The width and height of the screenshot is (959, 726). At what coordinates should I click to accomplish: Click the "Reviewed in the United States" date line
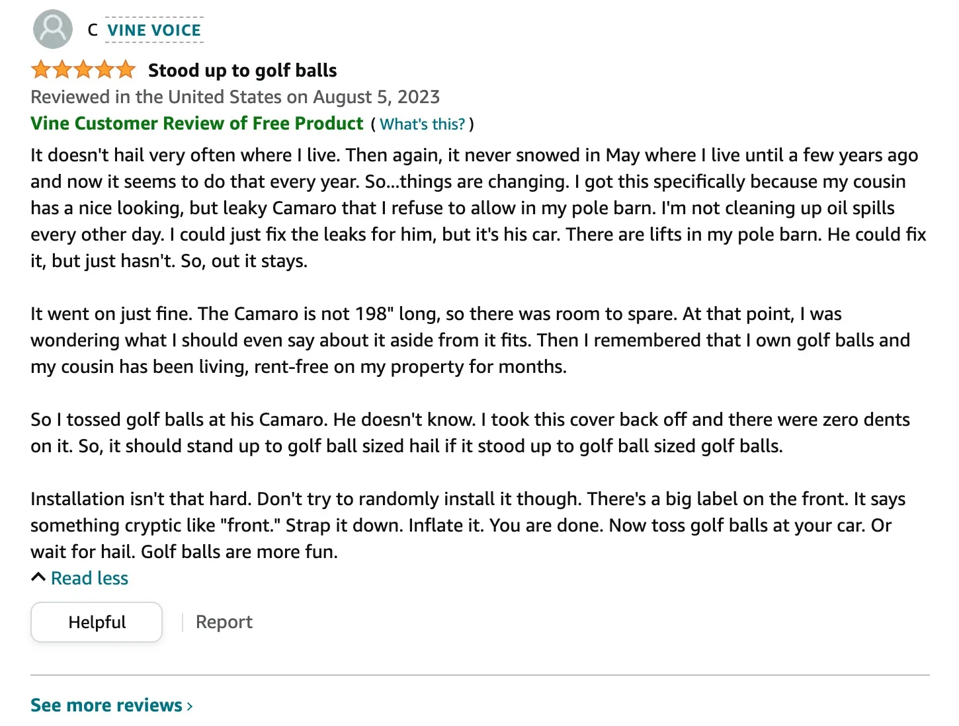click(235, 97)
